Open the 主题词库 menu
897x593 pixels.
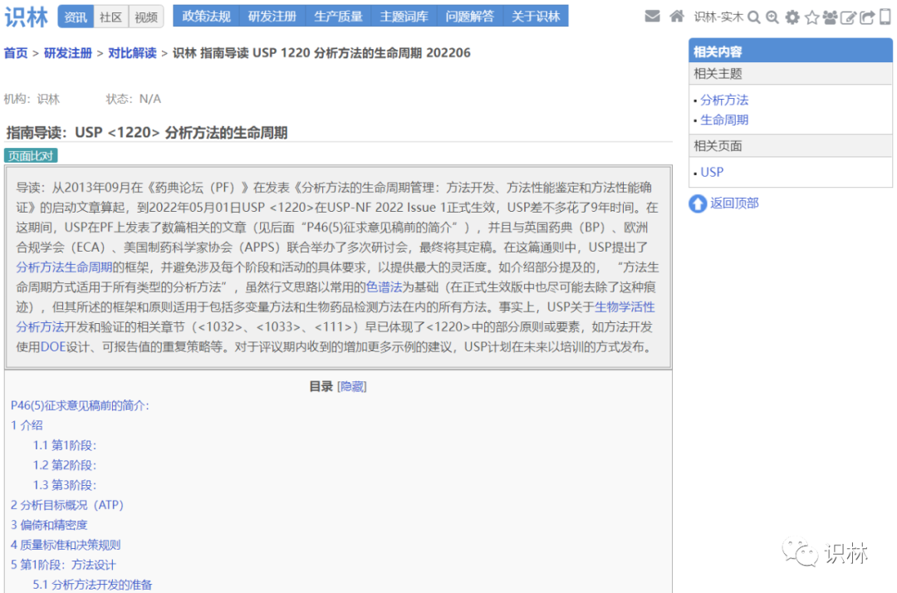[x=404, y=16]
